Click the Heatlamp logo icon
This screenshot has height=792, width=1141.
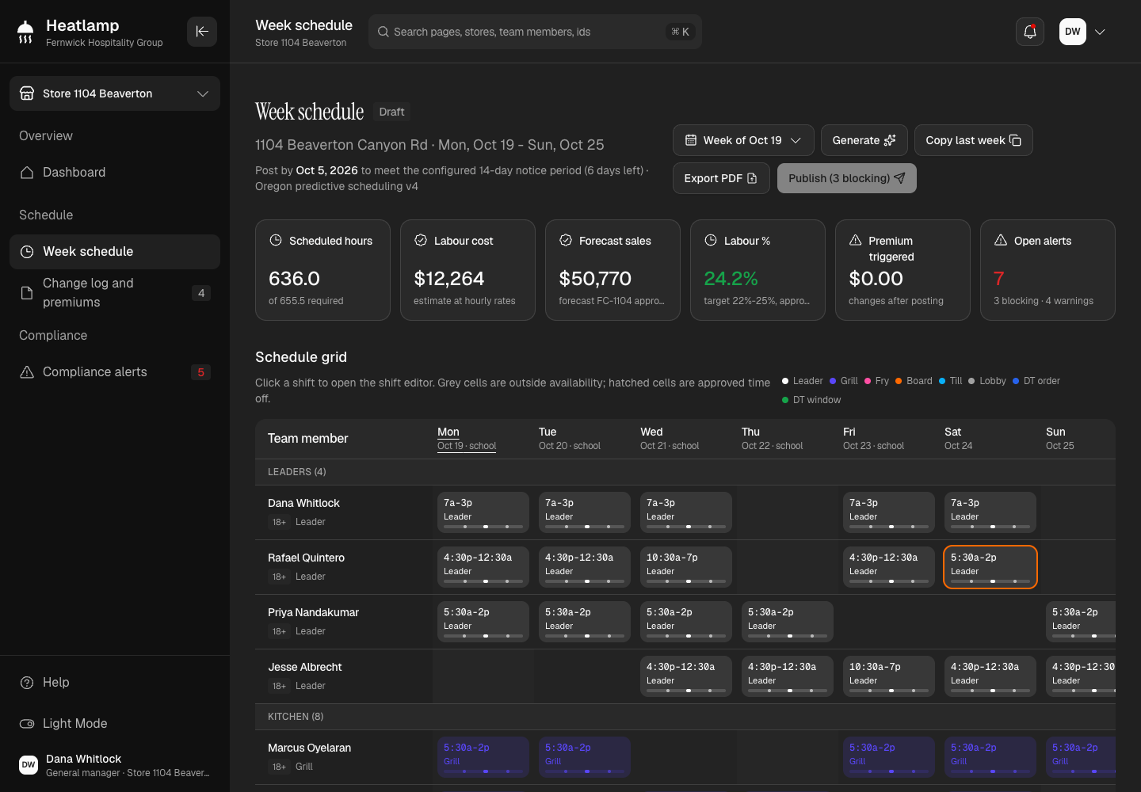coord(25,32)
